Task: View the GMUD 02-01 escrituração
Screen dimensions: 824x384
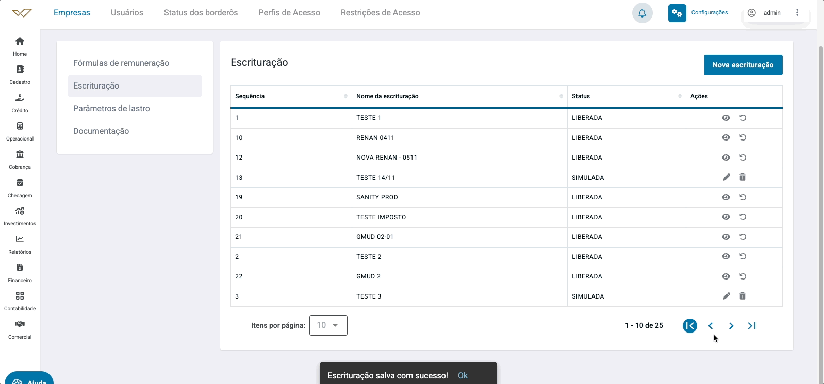Action: click(726, 237)
